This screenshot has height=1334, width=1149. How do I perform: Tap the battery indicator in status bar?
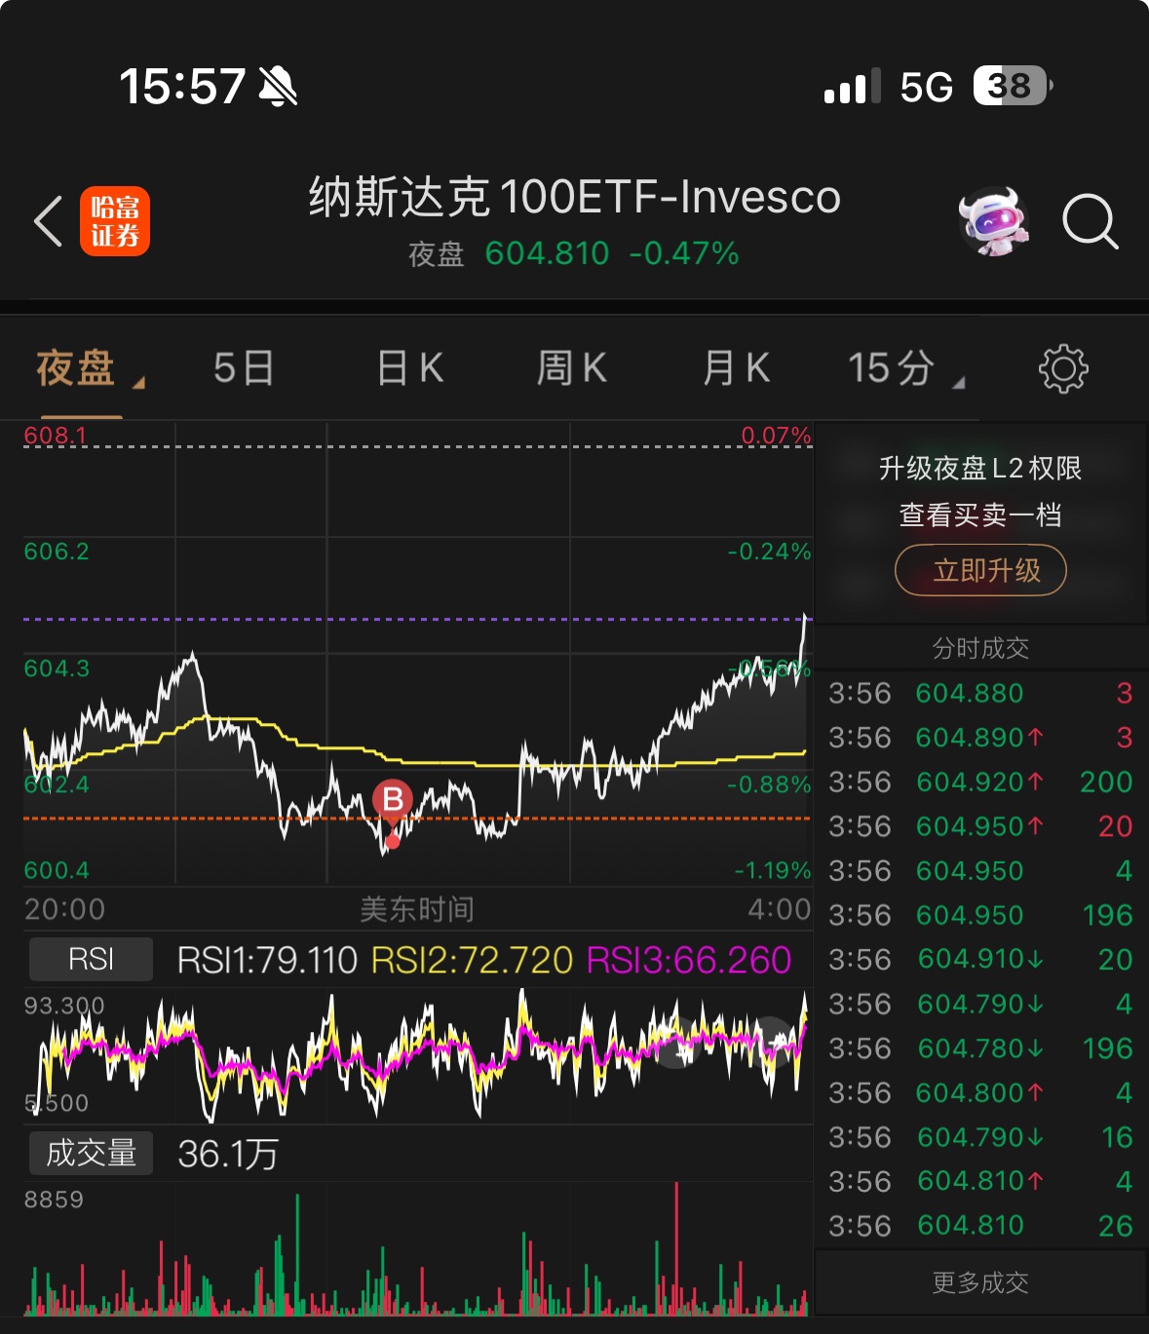(x=1012, y=87)
